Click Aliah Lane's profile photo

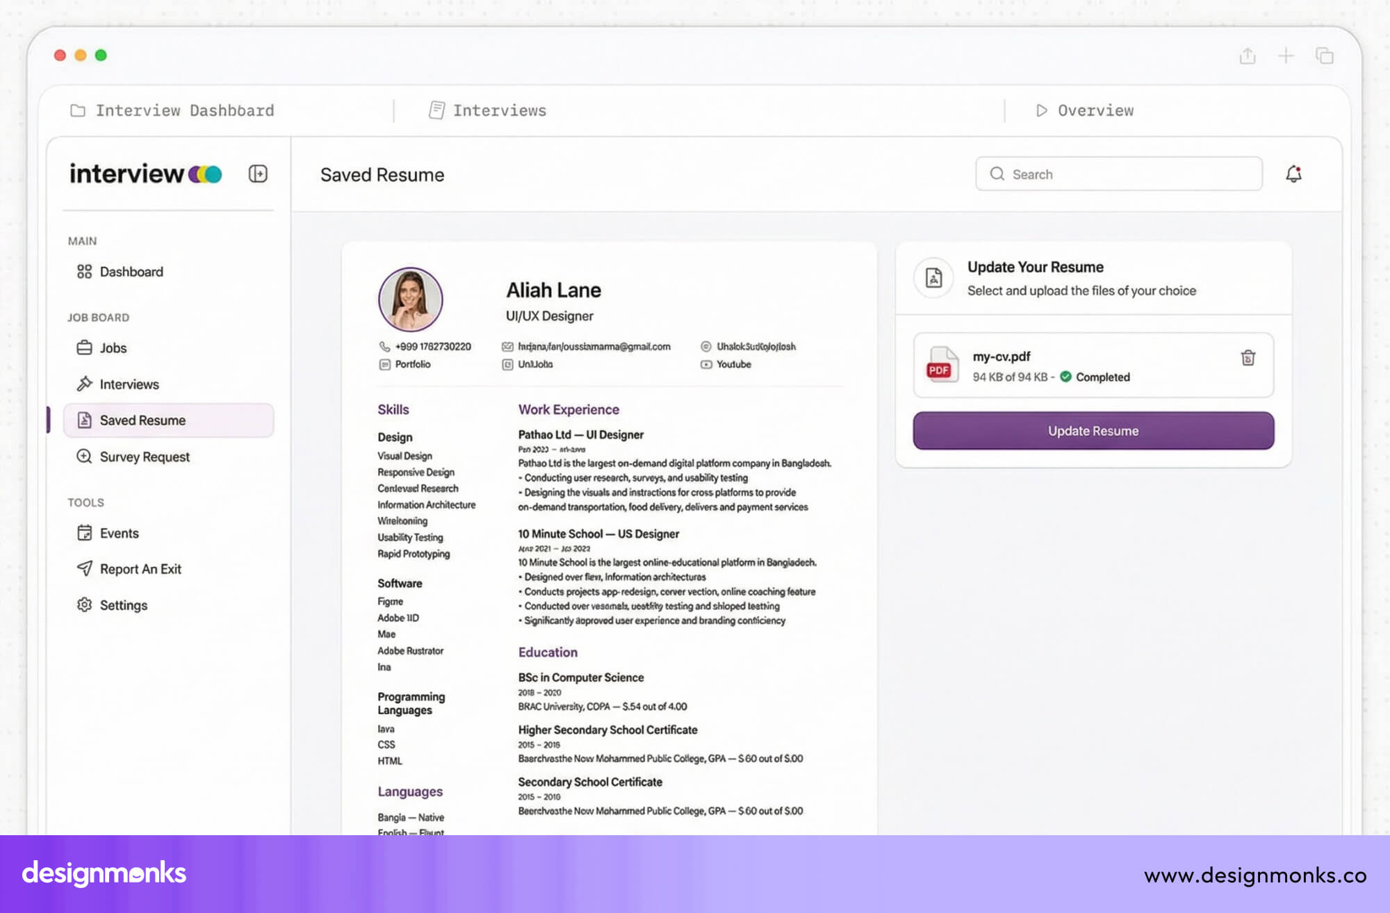point(410,299)
